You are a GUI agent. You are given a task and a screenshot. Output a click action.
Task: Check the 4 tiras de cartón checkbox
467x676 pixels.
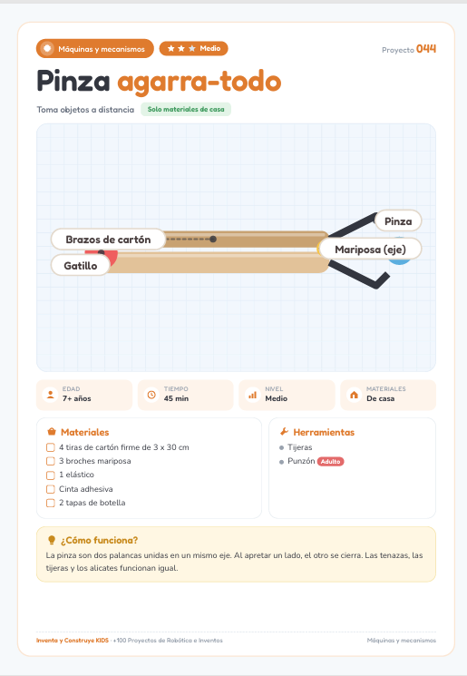51,447
